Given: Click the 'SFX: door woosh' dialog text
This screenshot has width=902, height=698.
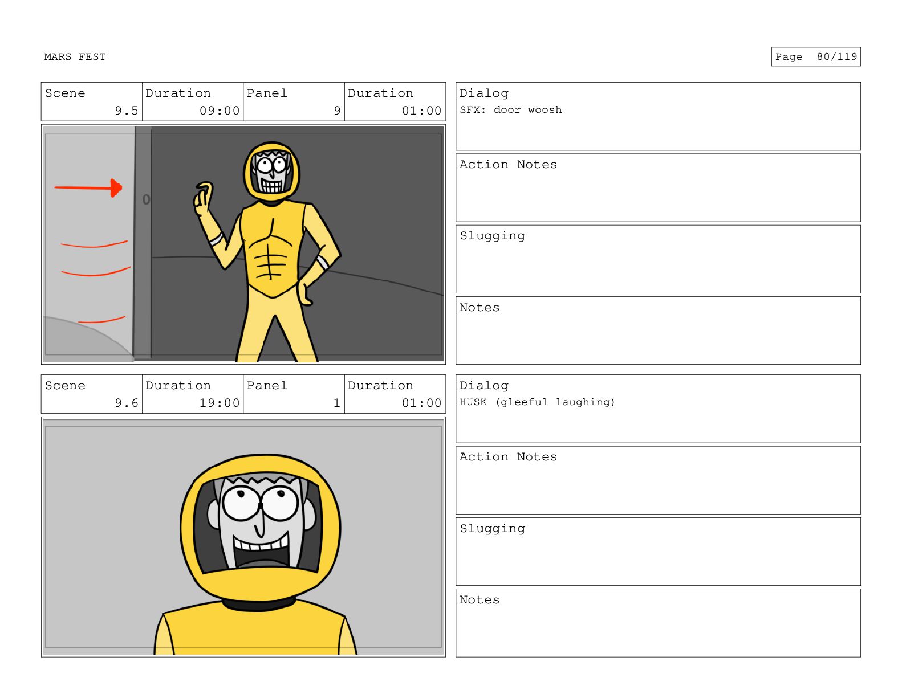Looking at the screenshot, I should pos(511,110).
